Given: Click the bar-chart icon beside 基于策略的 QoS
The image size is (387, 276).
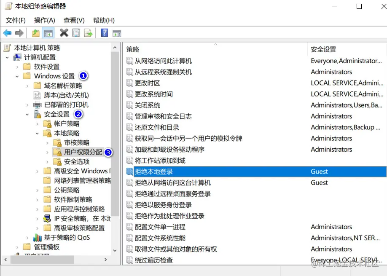Looking at the screenshot, I should 37,238.
